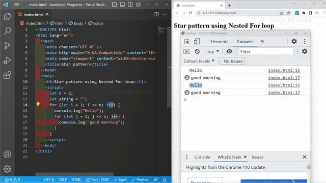Click the console Filter field
The image size is (326, 183).
click(266, 51)
